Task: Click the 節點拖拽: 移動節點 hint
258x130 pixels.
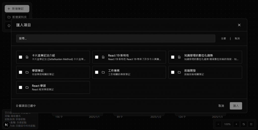Action: coord(15,119)
